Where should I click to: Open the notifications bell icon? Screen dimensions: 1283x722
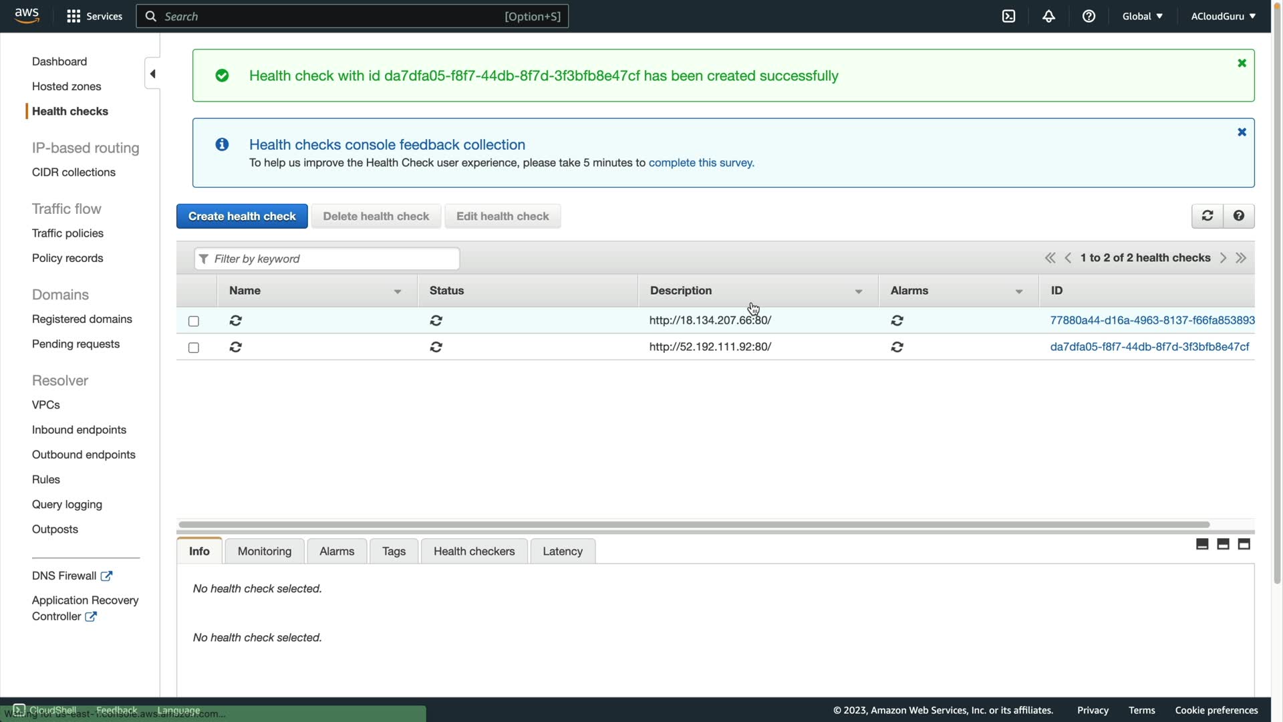pos(1048,16)
